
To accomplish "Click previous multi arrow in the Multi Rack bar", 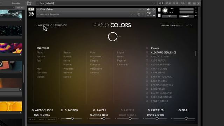I will click(x=152, y=3).
